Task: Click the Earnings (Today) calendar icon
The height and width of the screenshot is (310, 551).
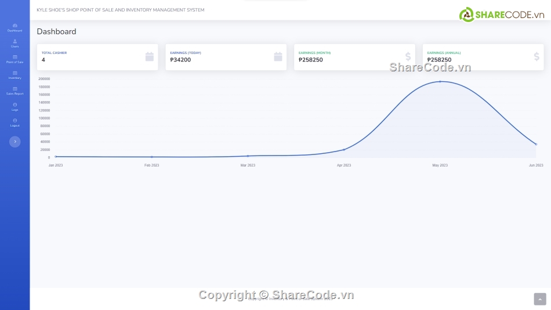Action: (278, 56)
